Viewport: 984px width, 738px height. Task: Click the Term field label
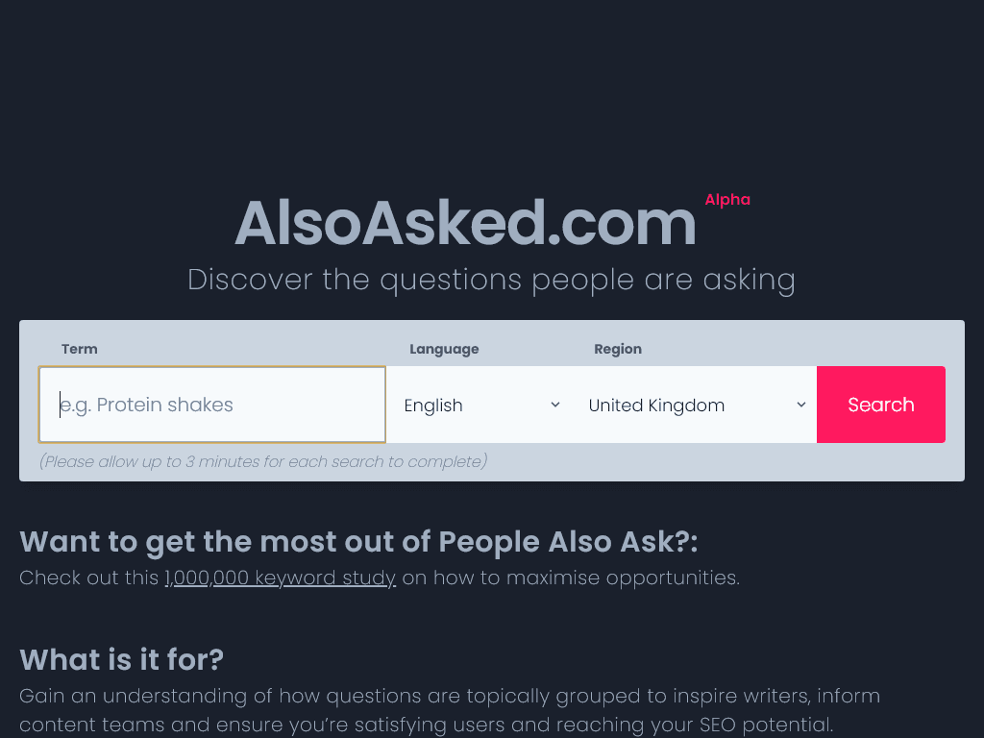click(x=80, y=349)
